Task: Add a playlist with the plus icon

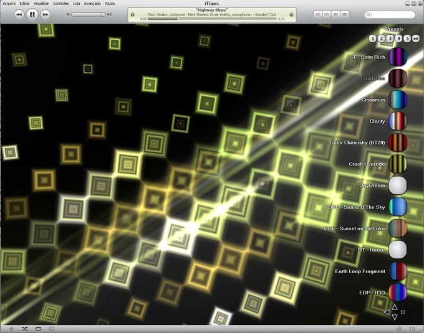Action: point(11,329)
